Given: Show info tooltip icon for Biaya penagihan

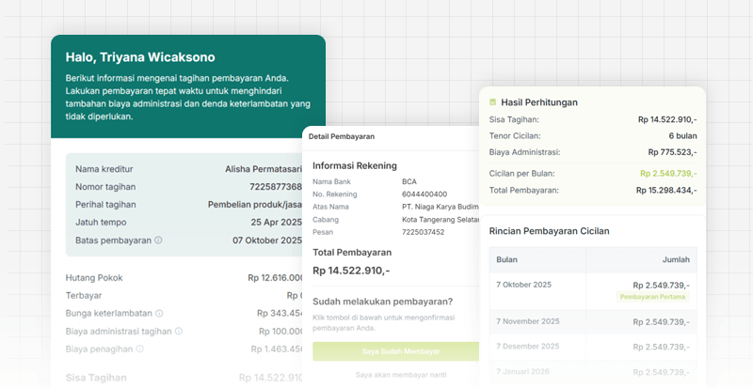Looking at the screenshot, I should click(140, 349).
